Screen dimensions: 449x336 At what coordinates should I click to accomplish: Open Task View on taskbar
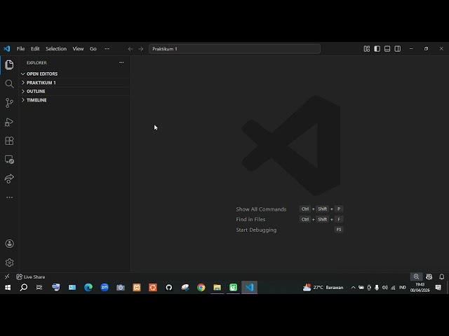point(39,288)
